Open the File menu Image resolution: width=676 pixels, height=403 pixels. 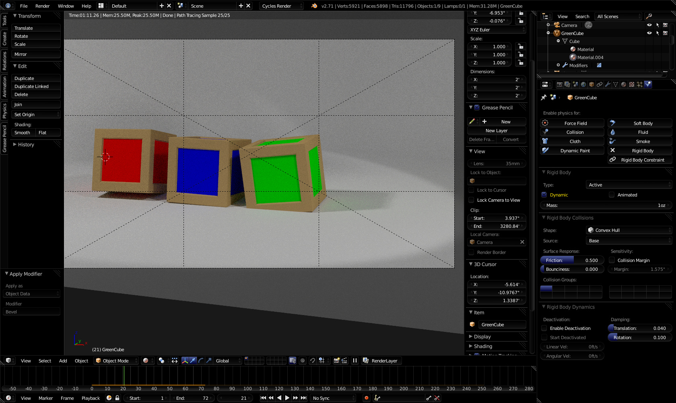[24, 6]
